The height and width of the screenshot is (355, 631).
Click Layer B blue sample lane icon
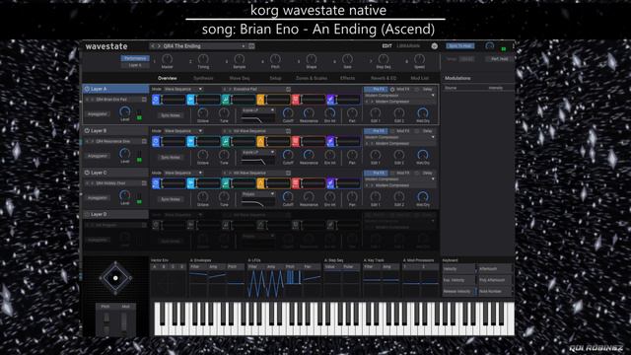click(156, 141)
